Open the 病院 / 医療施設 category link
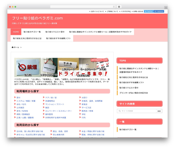The image size is (175, 148). [x=23, y=114]
